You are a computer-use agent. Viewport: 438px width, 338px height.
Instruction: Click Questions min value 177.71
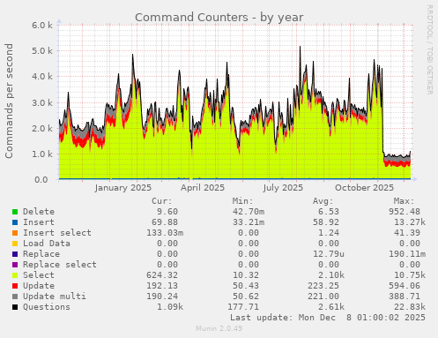coord(243,307)
